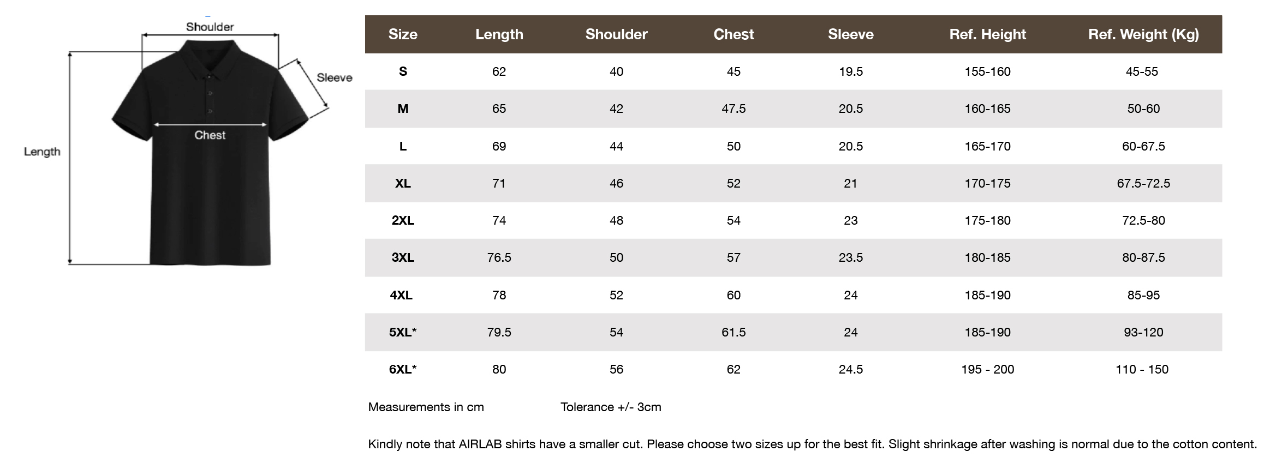Click the S size row label
This screenshot has height=463, width=1270.
click(403, 71)
